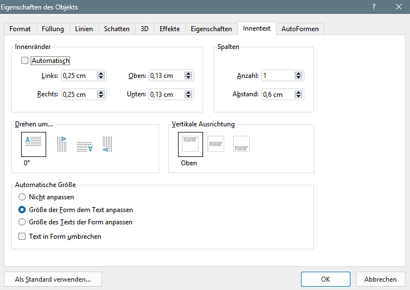The image size is (410, 290).
Task: Open the AutoFormen tab
Action: click(x=300, y=29)
